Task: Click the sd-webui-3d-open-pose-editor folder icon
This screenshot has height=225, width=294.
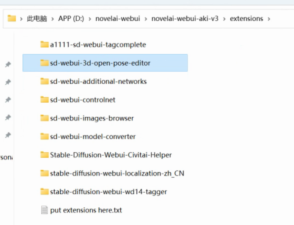Action: click(x=44, y=63)
